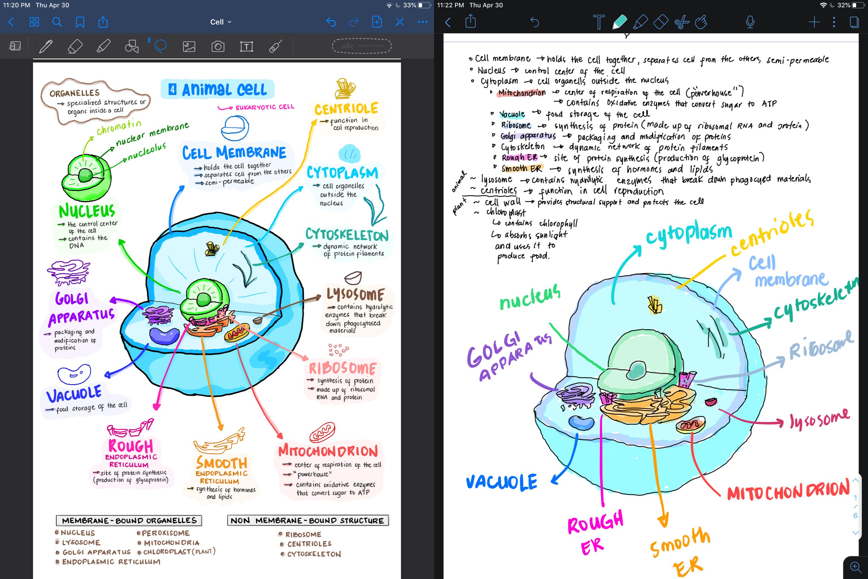Select the Notability hand pointer tool
Viewport: 868px width, 579px height.
point(701,22)
